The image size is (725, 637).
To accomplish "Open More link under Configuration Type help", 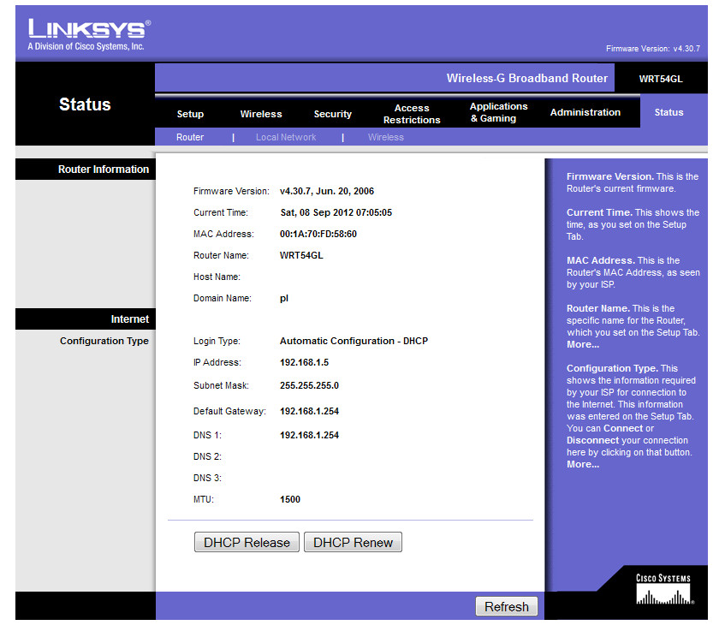I will (x=583, y=464).
